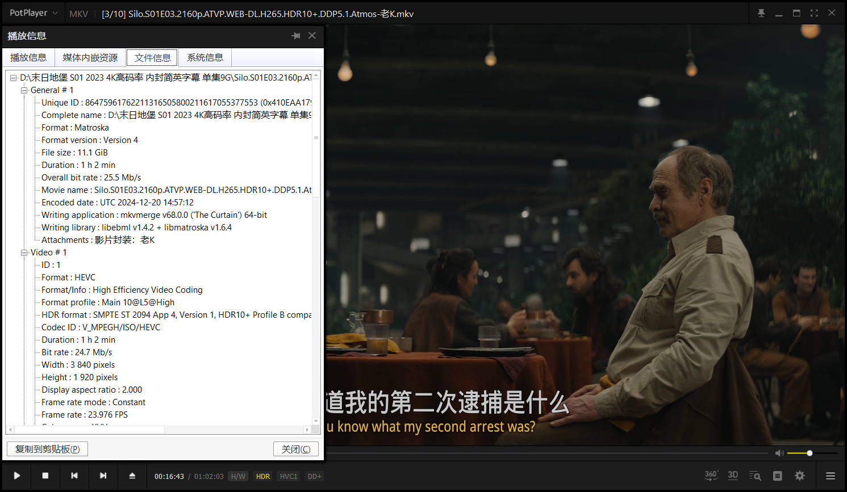Enter fullscreen mode from title bar
Viewport: 847px width, 492px height.
click(814, 13)
